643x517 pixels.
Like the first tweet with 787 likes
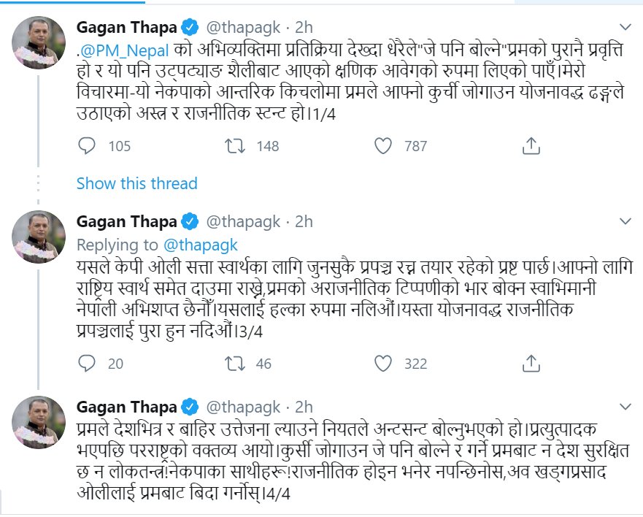pos(384,146)
